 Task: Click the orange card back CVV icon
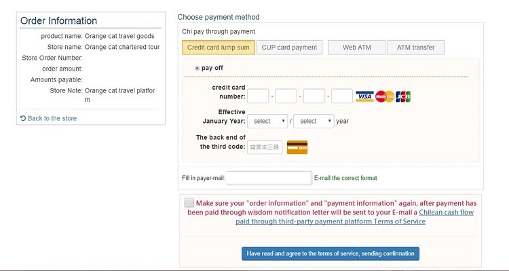(x=297, y=147)
